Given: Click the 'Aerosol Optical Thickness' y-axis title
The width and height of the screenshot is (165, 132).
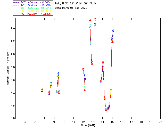Looking at the screenshot, I should (8, 69).
